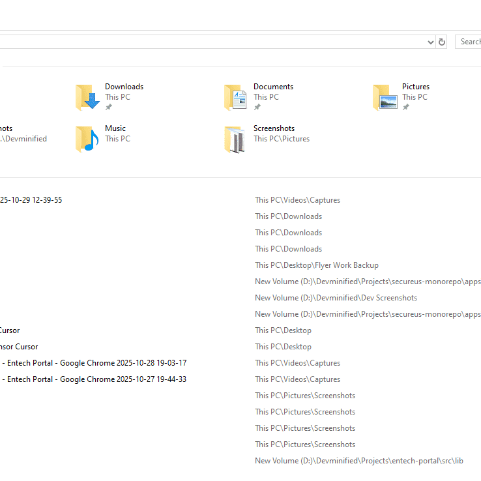Viewport: 481px width, 481px height.
Task: Select the Documents folder name label
Action: click(x=273, y=87)
